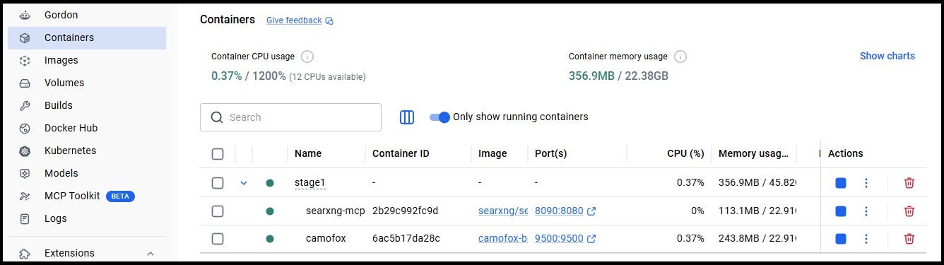Toggle Only show running containers switch
944x265 pixels.
click(x=439, y=117)
